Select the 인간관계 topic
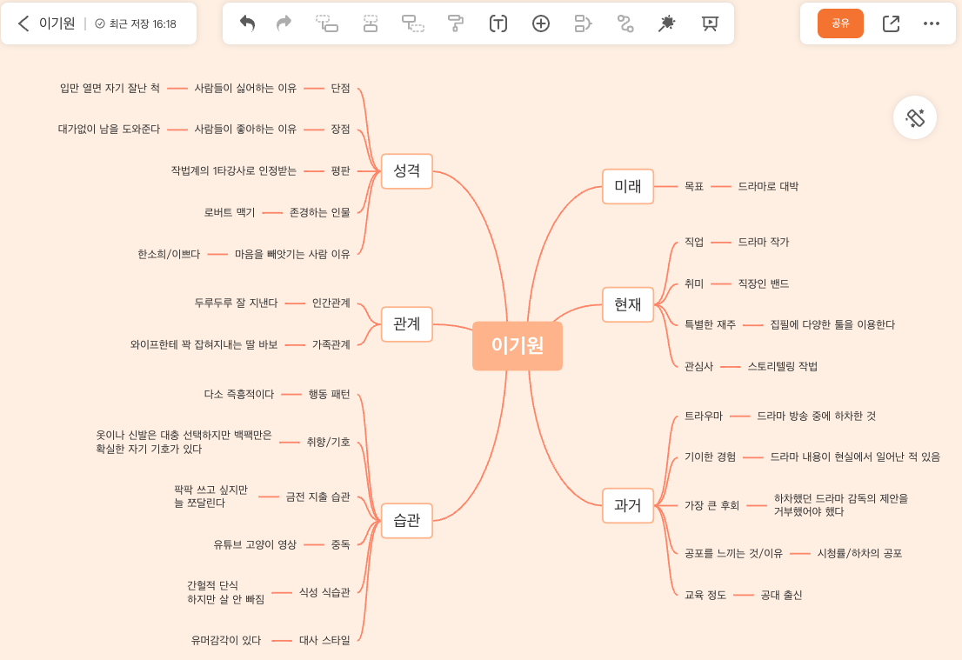Screen dimensions: 962x660 (331, 303)
